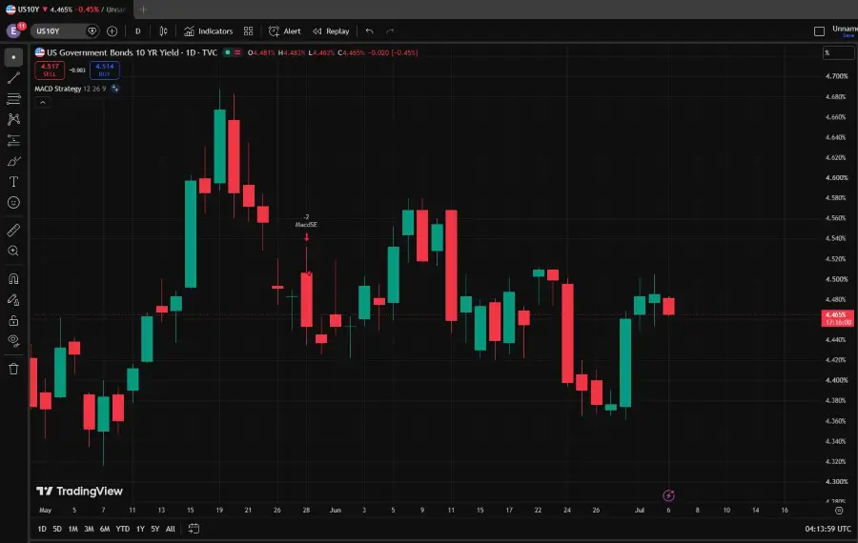Image resolution: width=858 pixels, height=543 pixels.
Task: Select the Text annotation tool
Action: coord(13,182)
